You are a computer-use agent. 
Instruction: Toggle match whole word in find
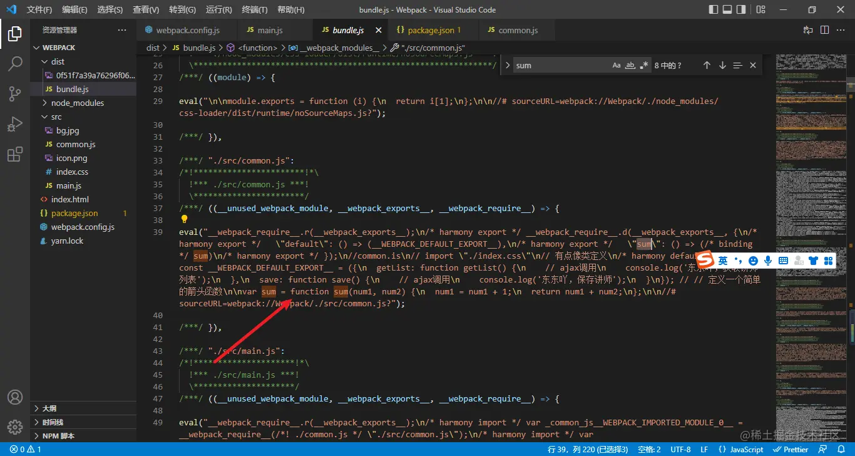630,65
